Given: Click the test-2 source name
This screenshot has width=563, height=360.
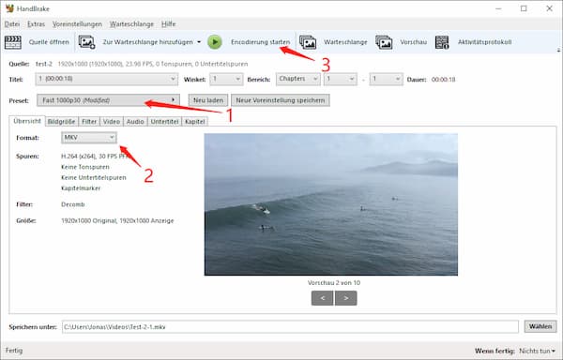Looking at the screenshot, I should coord(44,64).
